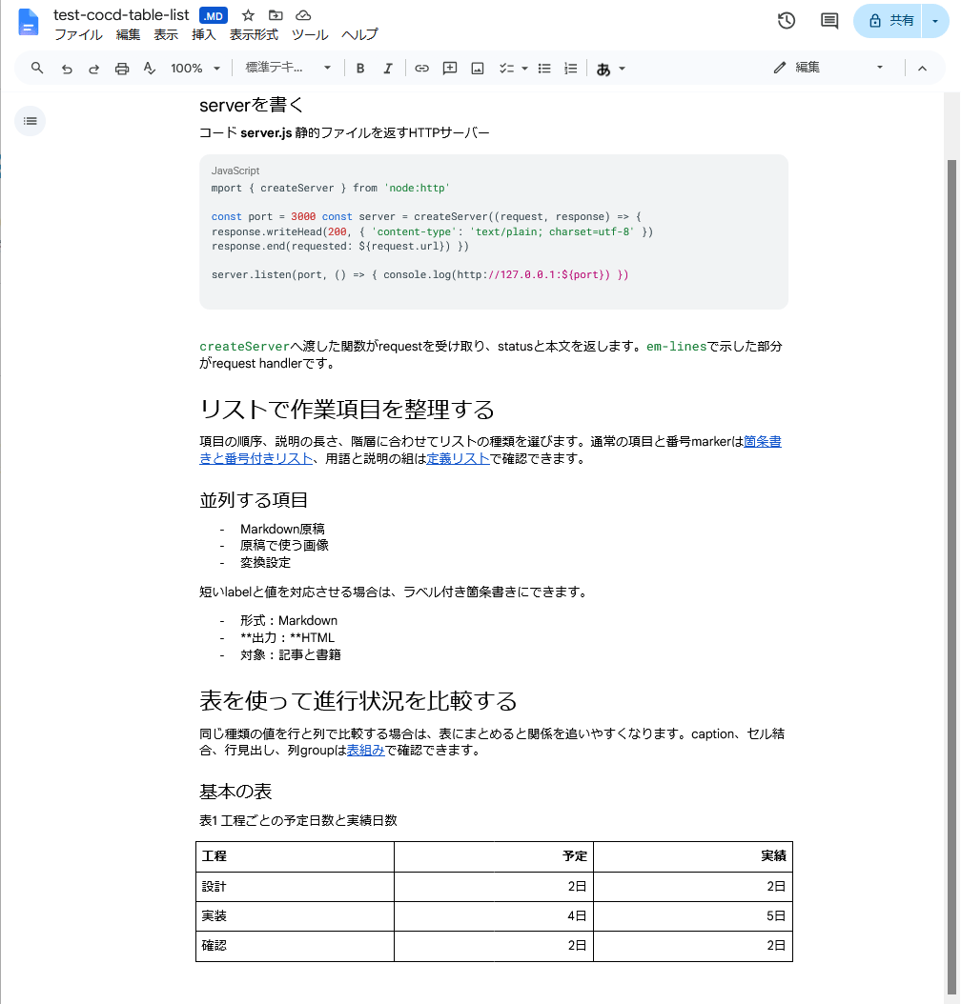Image resolution: width=961 pixels, height=1004 pixels.
Task: Click the subheading 基本の表
Action: click(235, 792)
